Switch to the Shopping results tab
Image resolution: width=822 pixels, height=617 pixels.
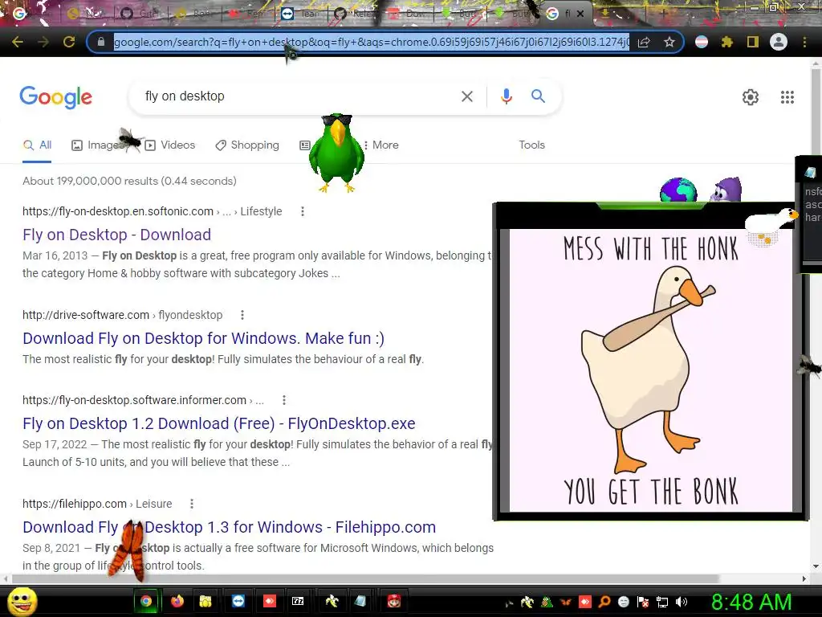[247, 145]
